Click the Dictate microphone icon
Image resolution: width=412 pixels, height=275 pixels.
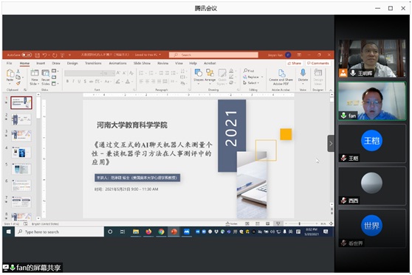303,73
